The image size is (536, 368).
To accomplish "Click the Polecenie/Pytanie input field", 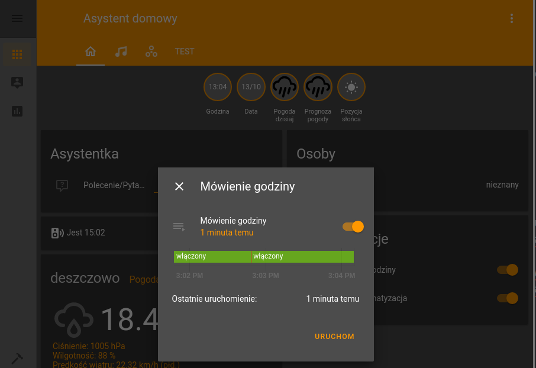I will click(114, 185).
